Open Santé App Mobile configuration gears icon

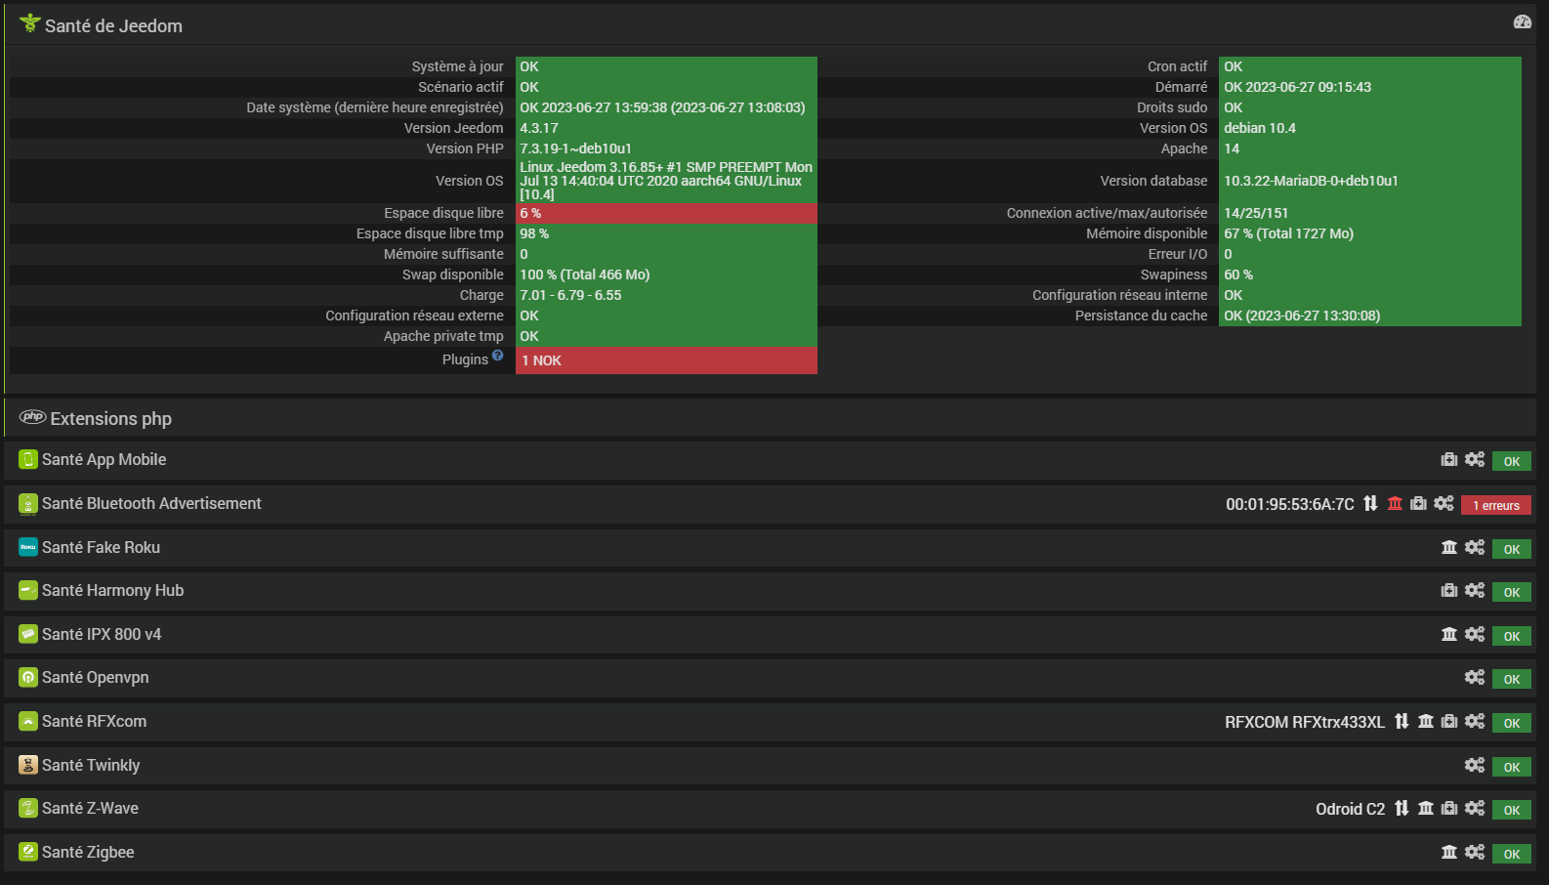[x=1475, y=459]
